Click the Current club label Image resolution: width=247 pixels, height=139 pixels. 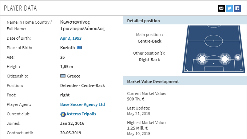coord(19,114)
